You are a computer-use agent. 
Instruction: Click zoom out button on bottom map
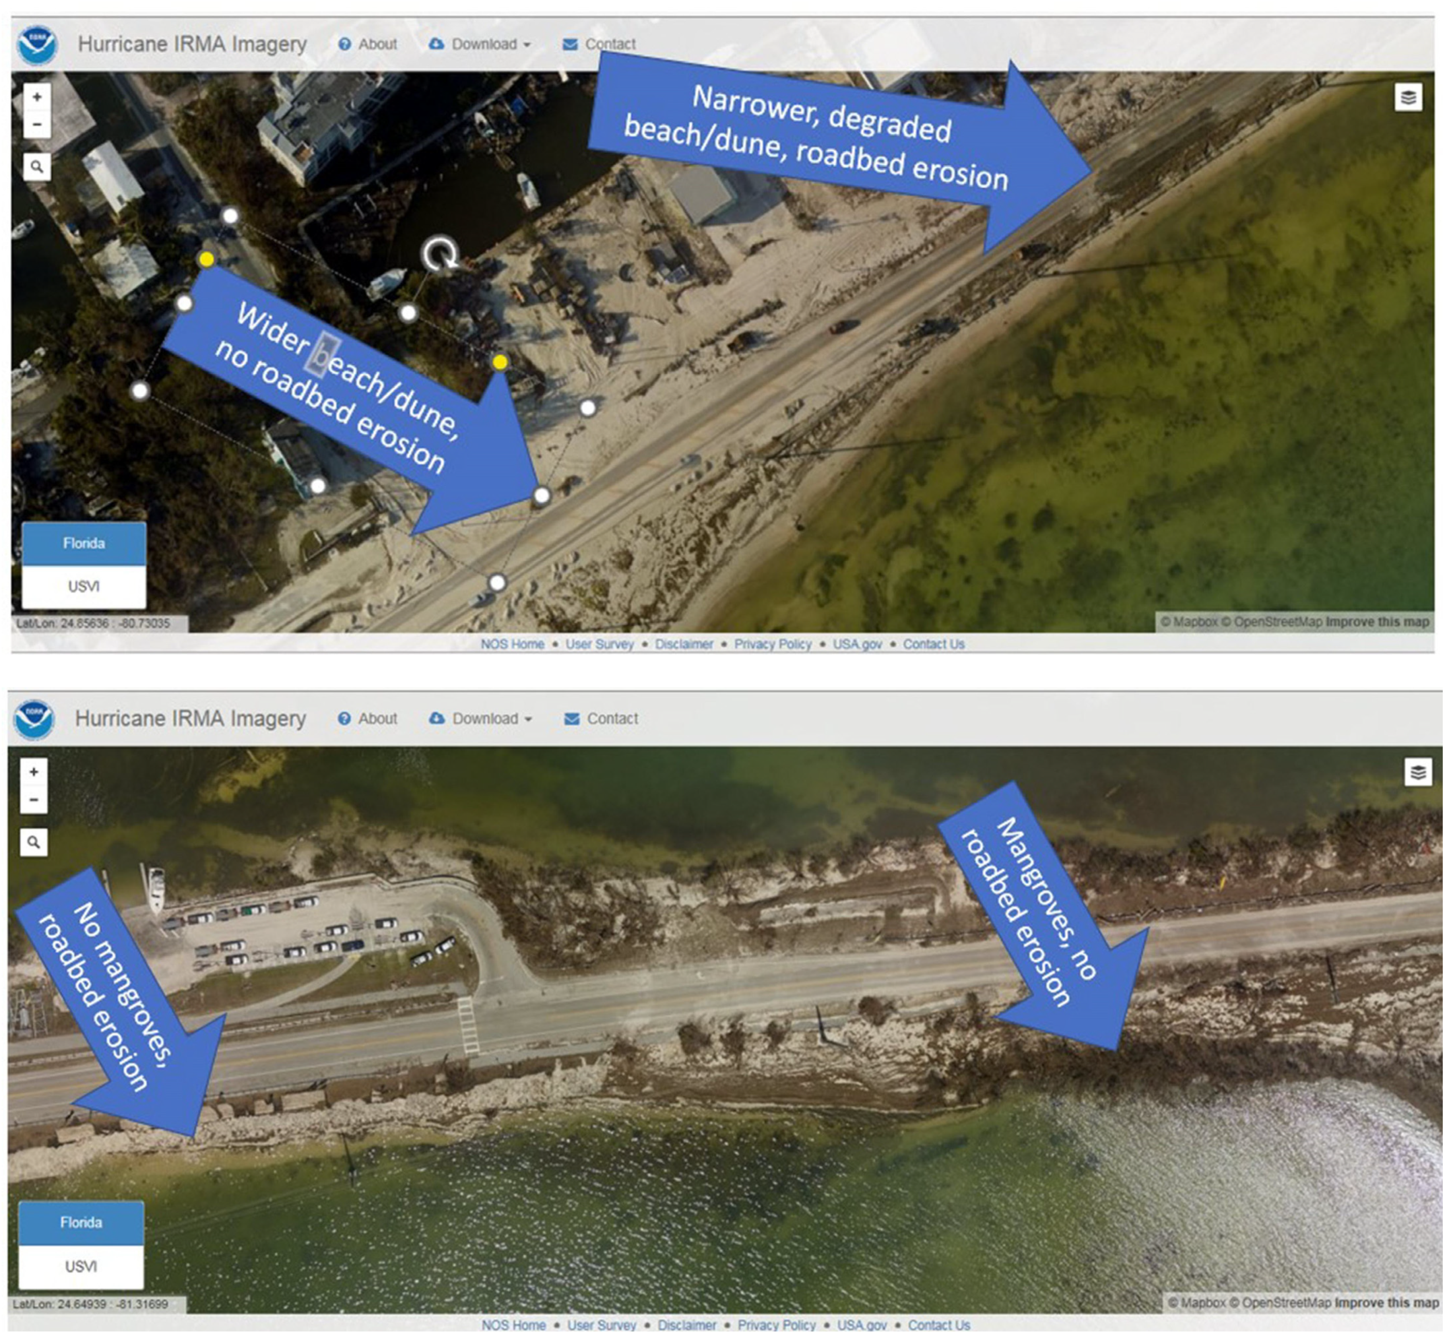tap(34, 799)
